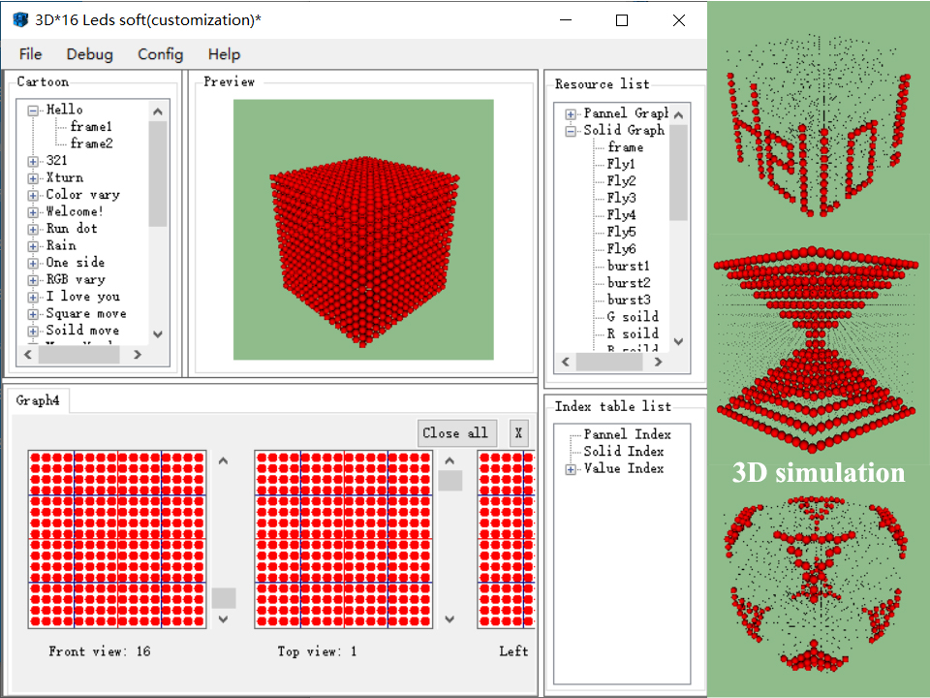This screenshot has height=698, width=930.
Task: Collapse the Solid Graph resource node
Action: (571, 131)
